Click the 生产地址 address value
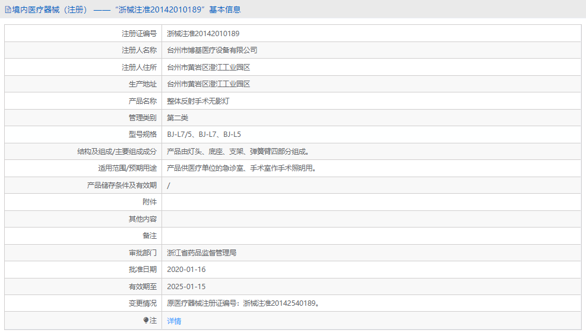The image size is (586, 333). 208,84
